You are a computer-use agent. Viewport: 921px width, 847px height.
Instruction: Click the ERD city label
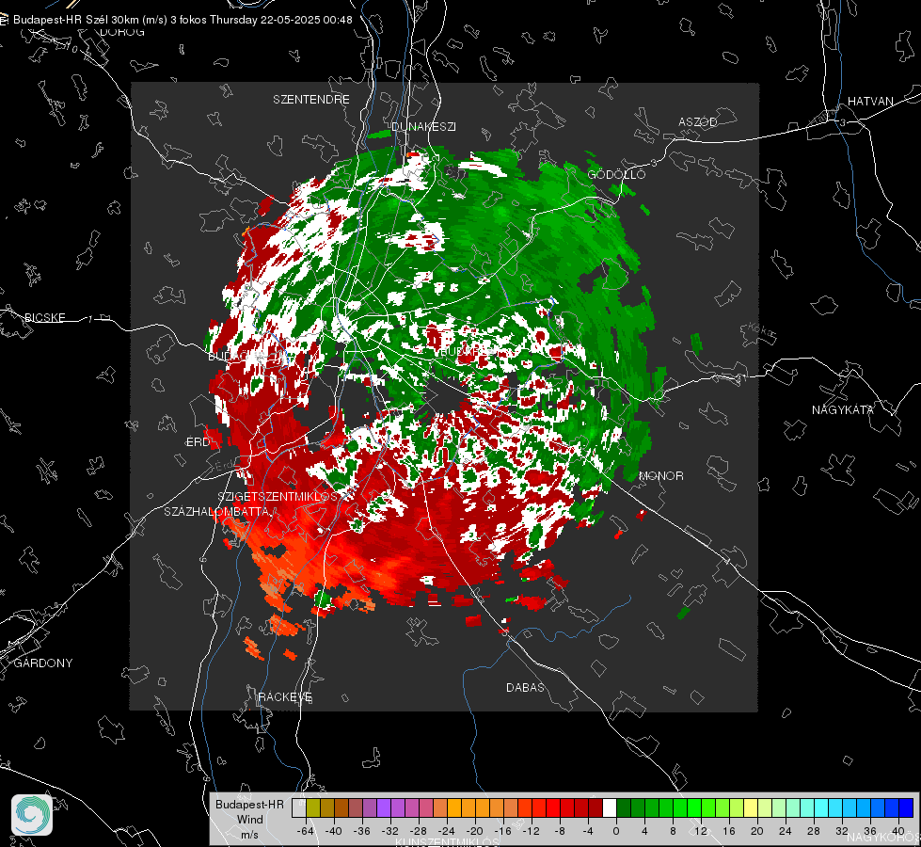pyautogui.click(x=198, y=442)
